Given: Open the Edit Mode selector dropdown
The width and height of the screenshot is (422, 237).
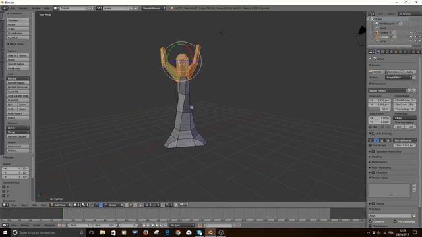Looking at the screenshot, I should point(61,205).
